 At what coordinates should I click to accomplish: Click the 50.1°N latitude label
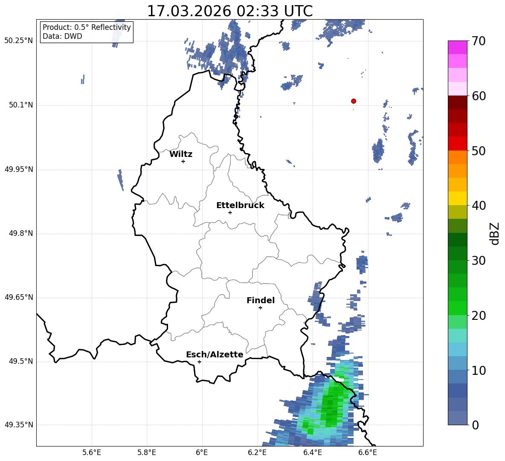(x=21, y=105)
